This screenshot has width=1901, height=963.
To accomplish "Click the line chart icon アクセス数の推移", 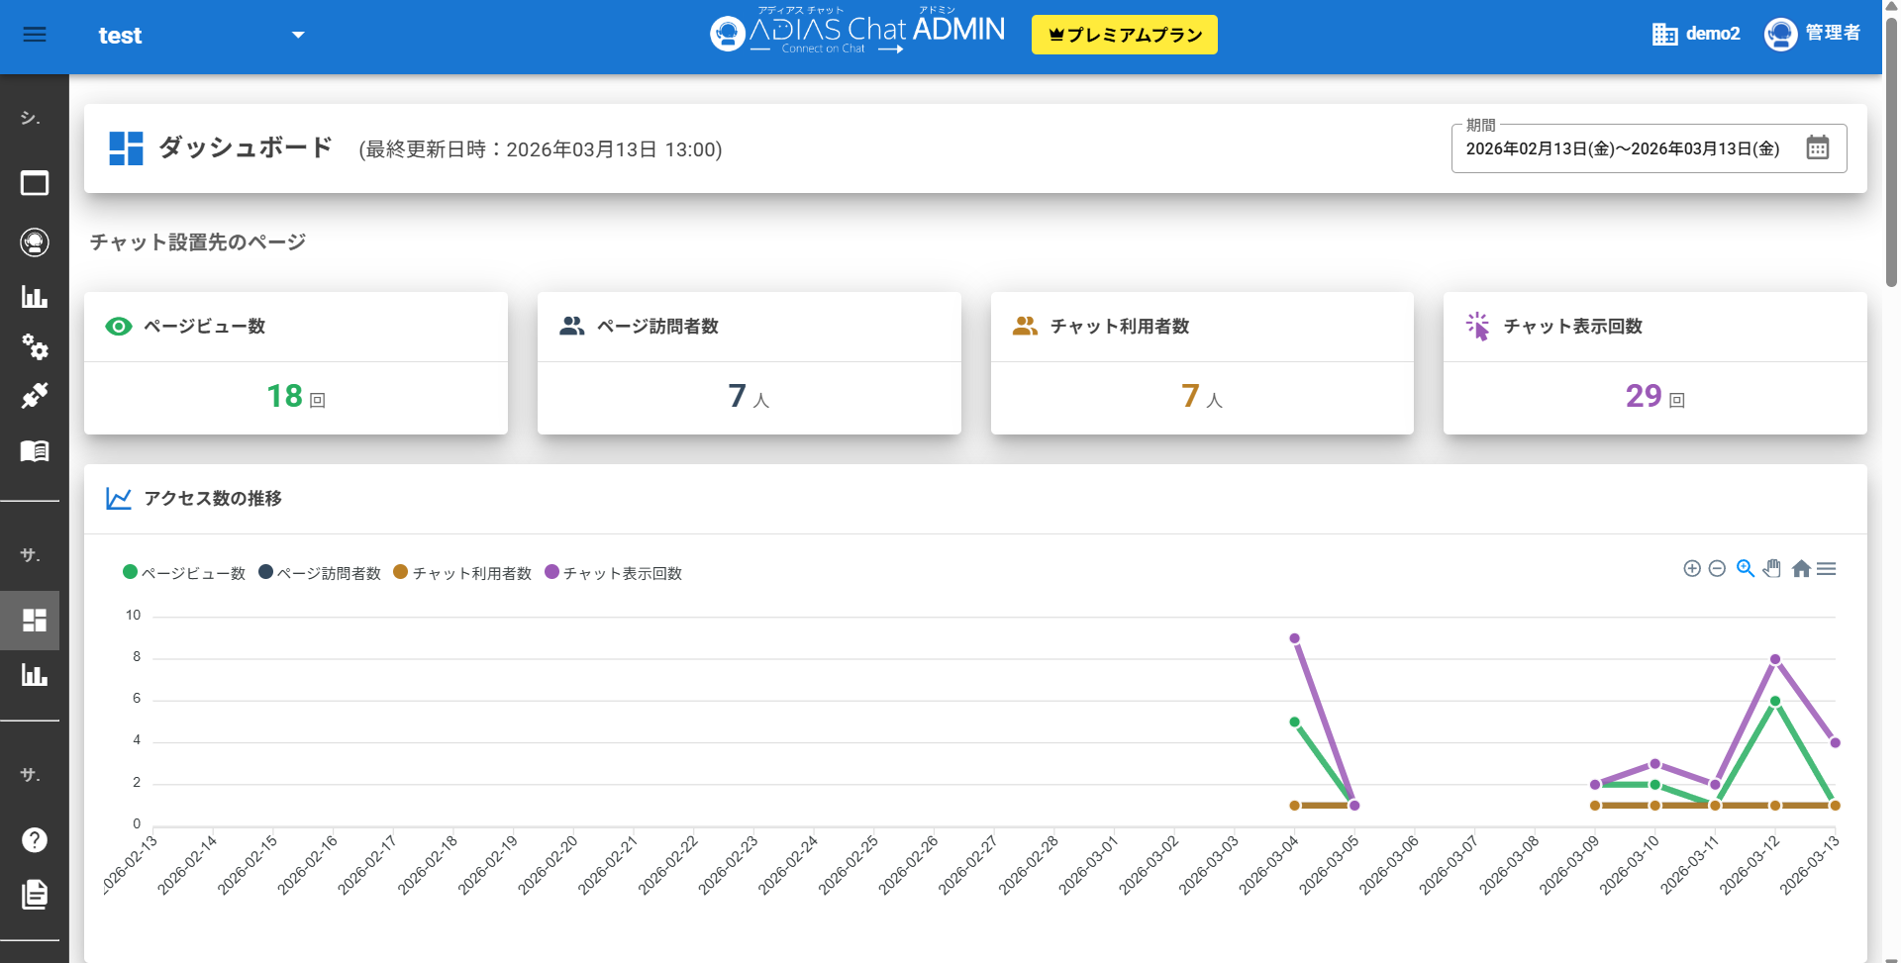I will click(x=119, y=499).
